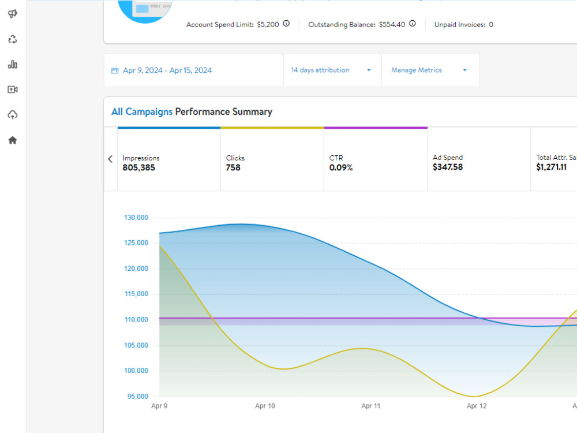Screen dimensions: 577x433
Task: Select the CTR metric tile
Action: 376,159
